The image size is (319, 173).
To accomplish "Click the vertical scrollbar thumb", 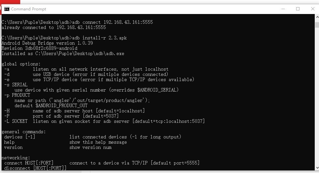I will (317, 25).
